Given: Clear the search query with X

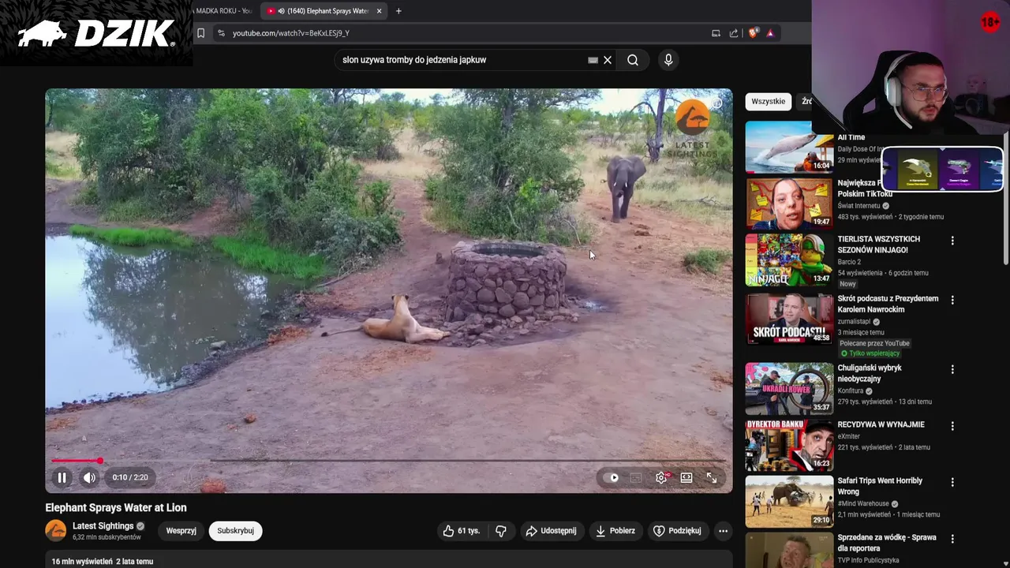Looking at the screenshot, I should click(608, 60).
